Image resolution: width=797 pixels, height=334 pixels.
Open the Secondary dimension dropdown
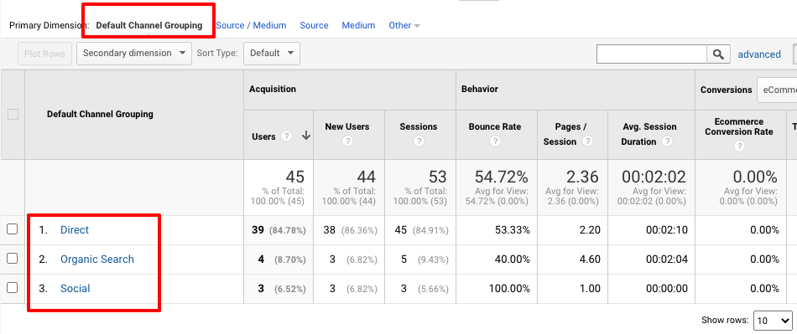[134, 54]
